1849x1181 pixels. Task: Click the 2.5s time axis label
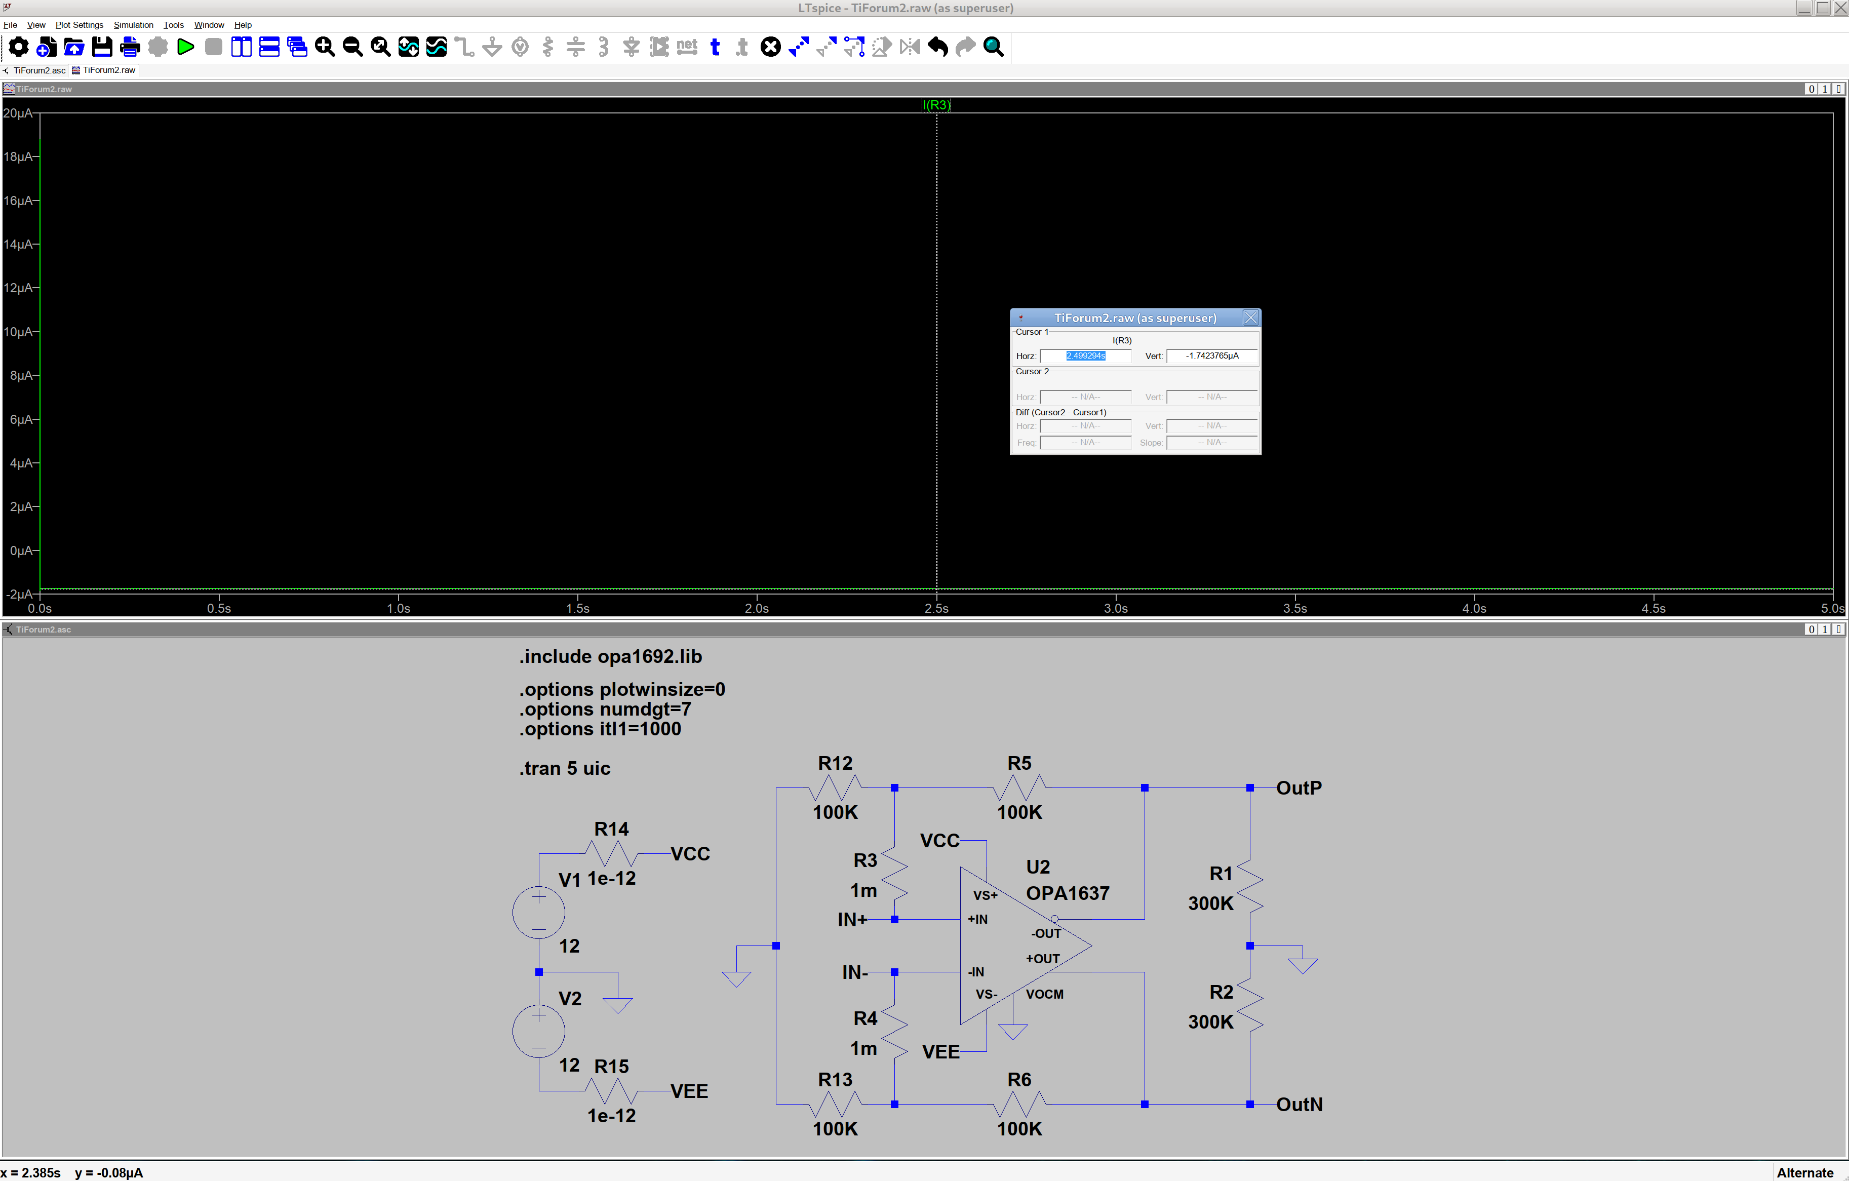[x=936, y=608]
